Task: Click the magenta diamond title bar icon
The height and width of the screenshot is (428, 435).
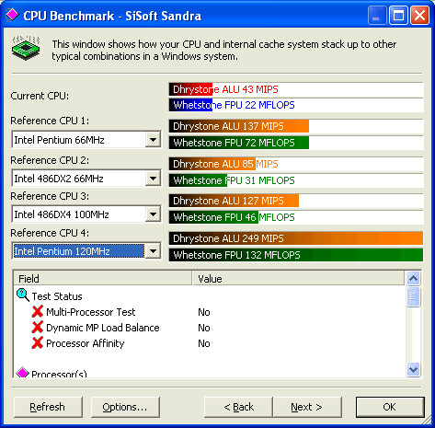Action: (x=12, y=15)
